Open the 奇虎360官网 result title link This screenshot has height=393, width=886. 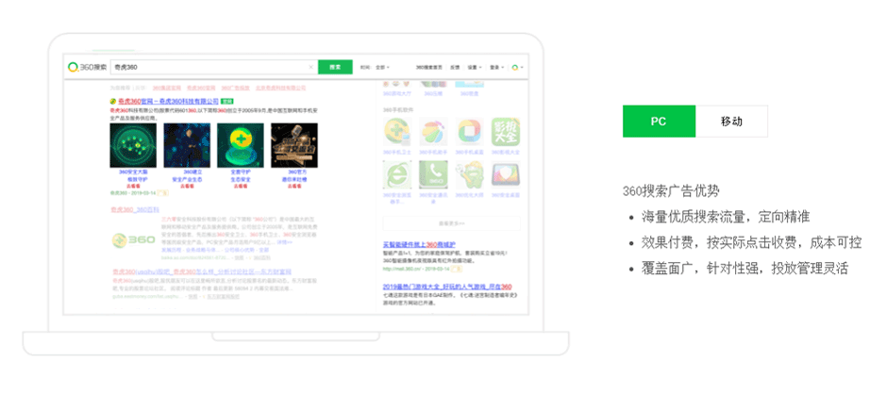tap(168, 101)
